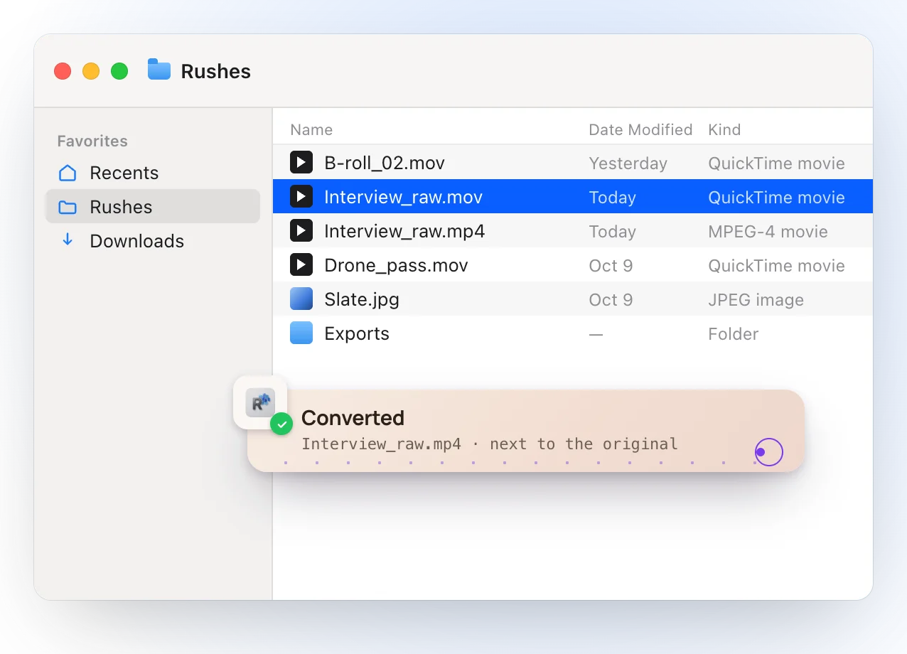Viewport: 907px width, 654px height.
Task: Click Folder kind of Exports row
Action: click(x=733, y=333)
